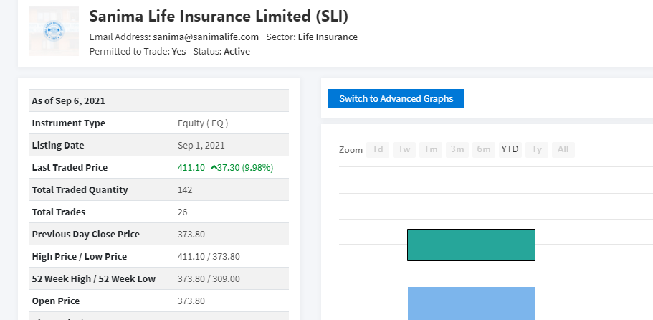This screenshot has width=653, height=320.
Task: Click the 'Equity ( EQ )' value
Action: tap(203, 123)
